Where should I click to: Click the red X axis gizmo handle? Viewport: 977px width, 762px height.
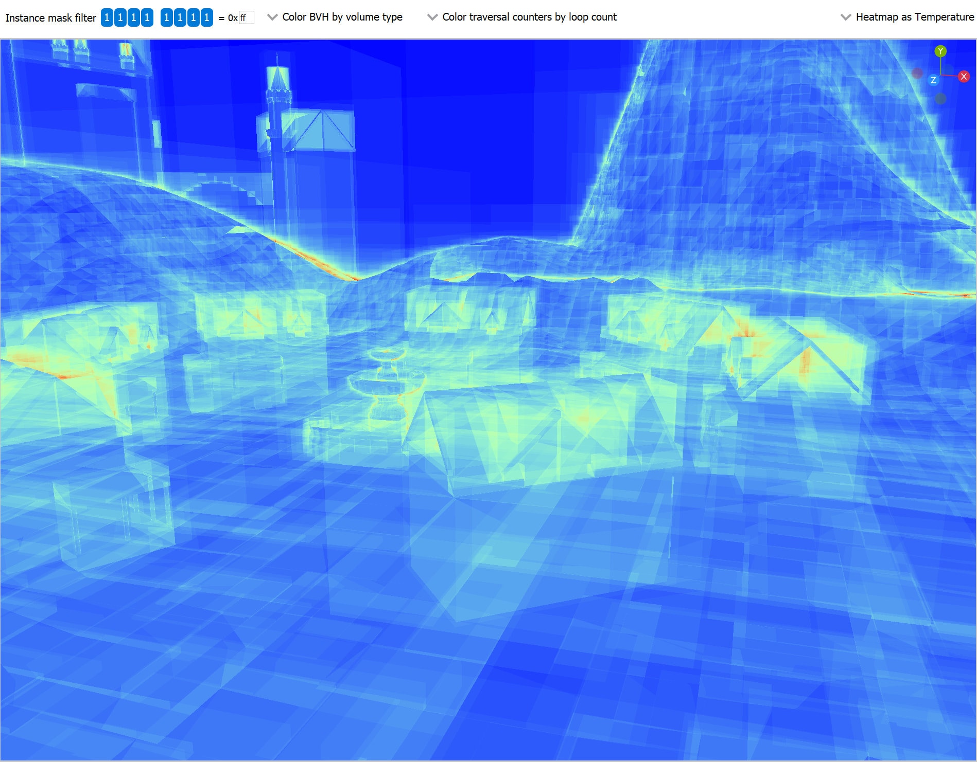(x=964, y=77)
